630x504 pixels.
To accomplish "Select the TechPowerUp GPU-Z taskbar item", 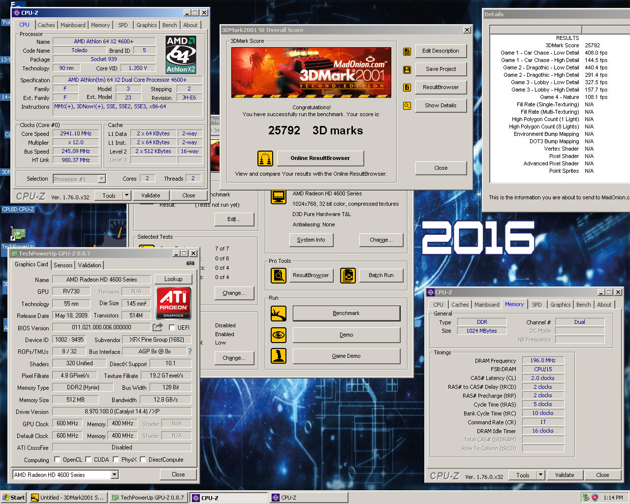I will point(149,498).
